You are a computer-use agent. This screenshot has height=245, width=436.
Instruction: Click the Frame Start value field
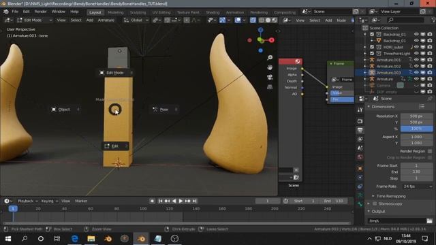[x=416, y=165]
